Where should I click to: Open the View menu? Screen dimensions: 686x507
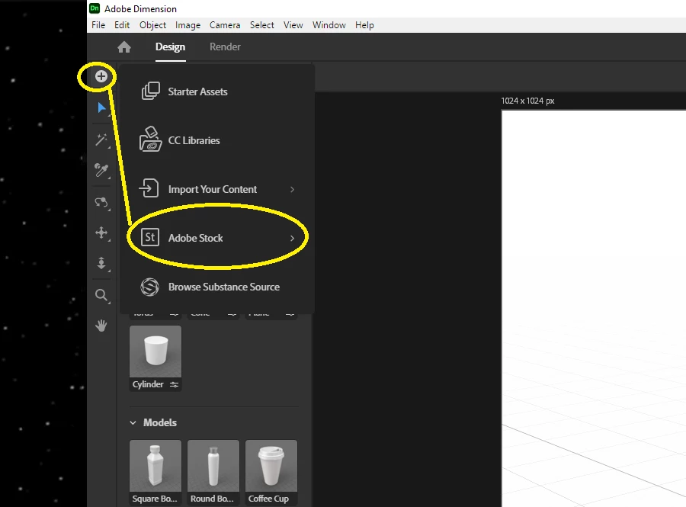tap(293, 25)
